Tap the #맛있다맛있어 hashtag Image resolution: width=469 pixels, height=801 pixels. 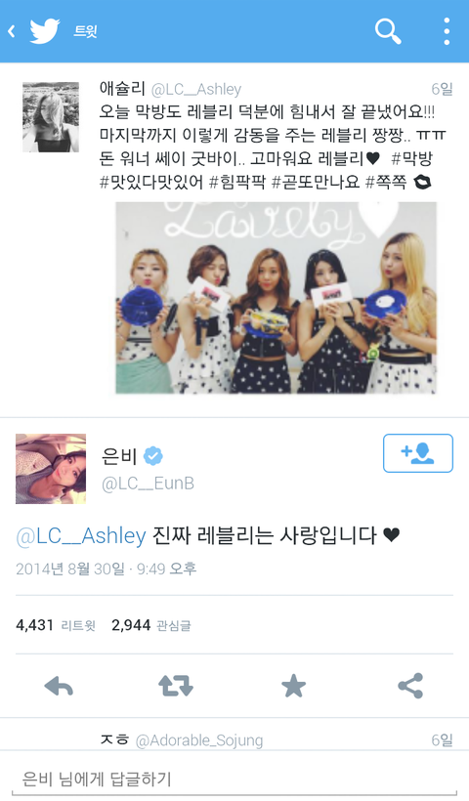point(151,183)
